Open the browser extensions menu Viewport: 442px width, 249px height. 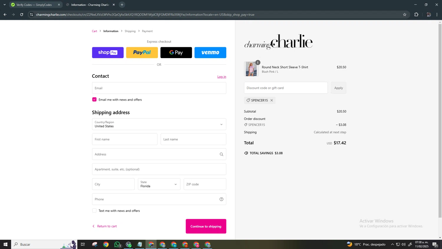coord(416,14)
